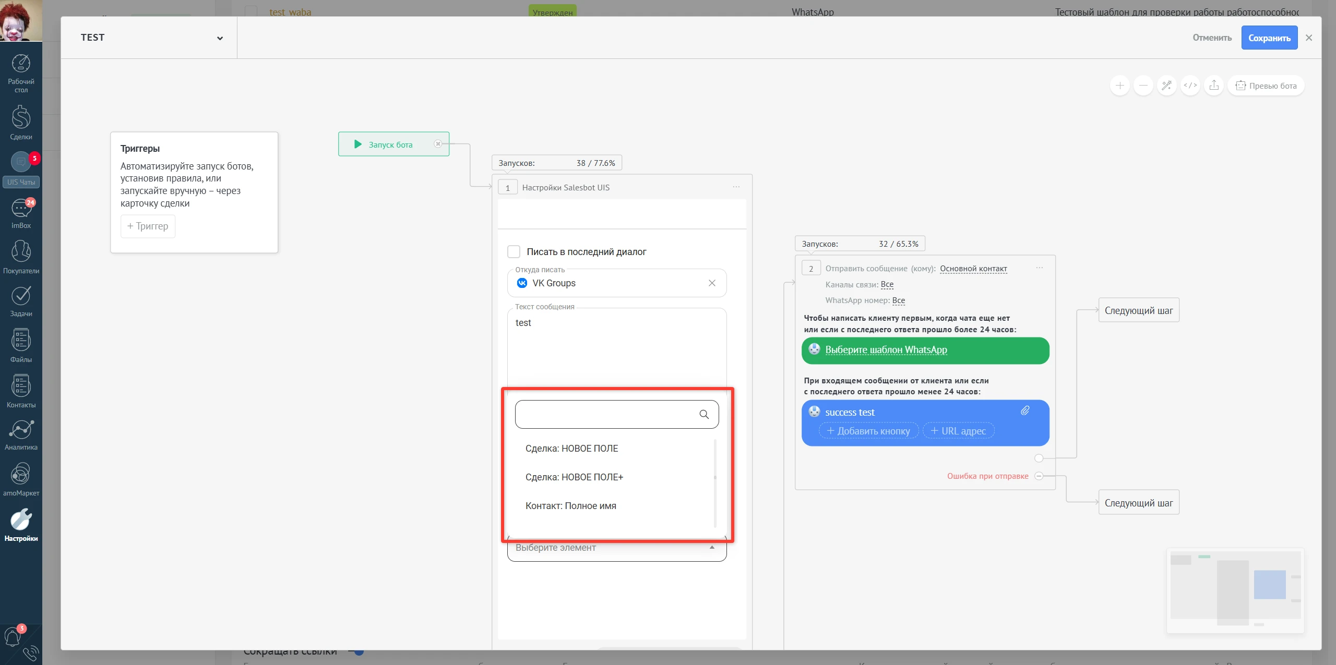
Task: Enable Писать в последний диалог checkbox
Action: pyautogui.click(x=514, y=252)
